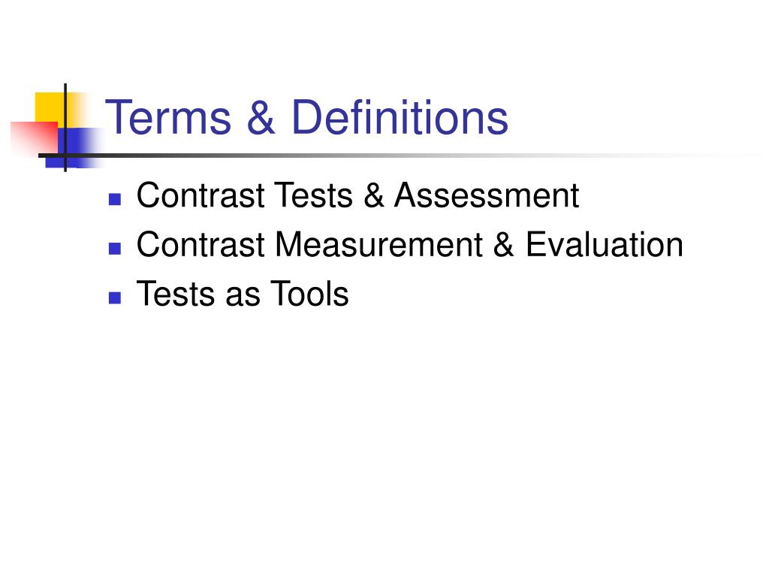Click the red gradient square beside the title

[35, 138]
